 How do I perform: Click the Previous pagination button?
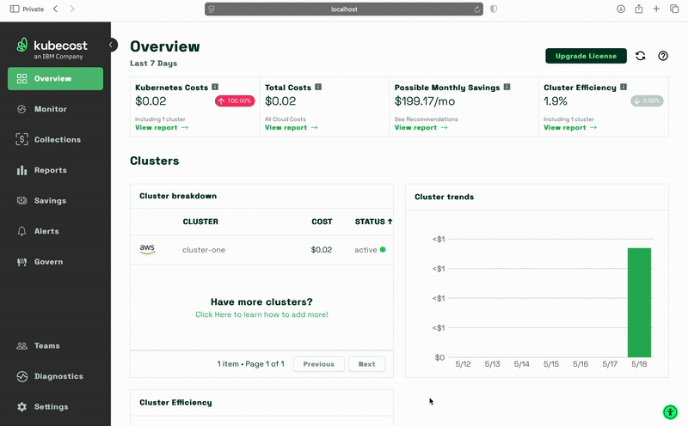(318, 364)
